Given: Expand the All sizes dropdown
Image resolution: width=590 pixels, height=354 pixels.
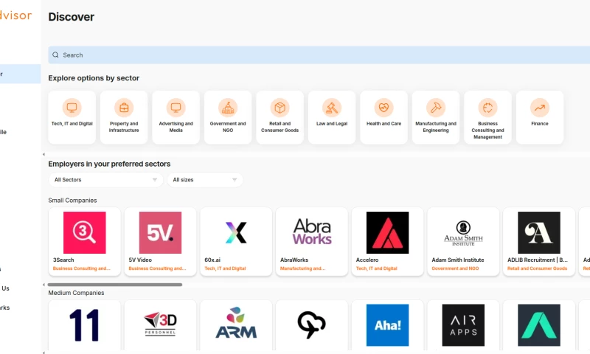Looking at the screenshot, I should coord(205,180).
